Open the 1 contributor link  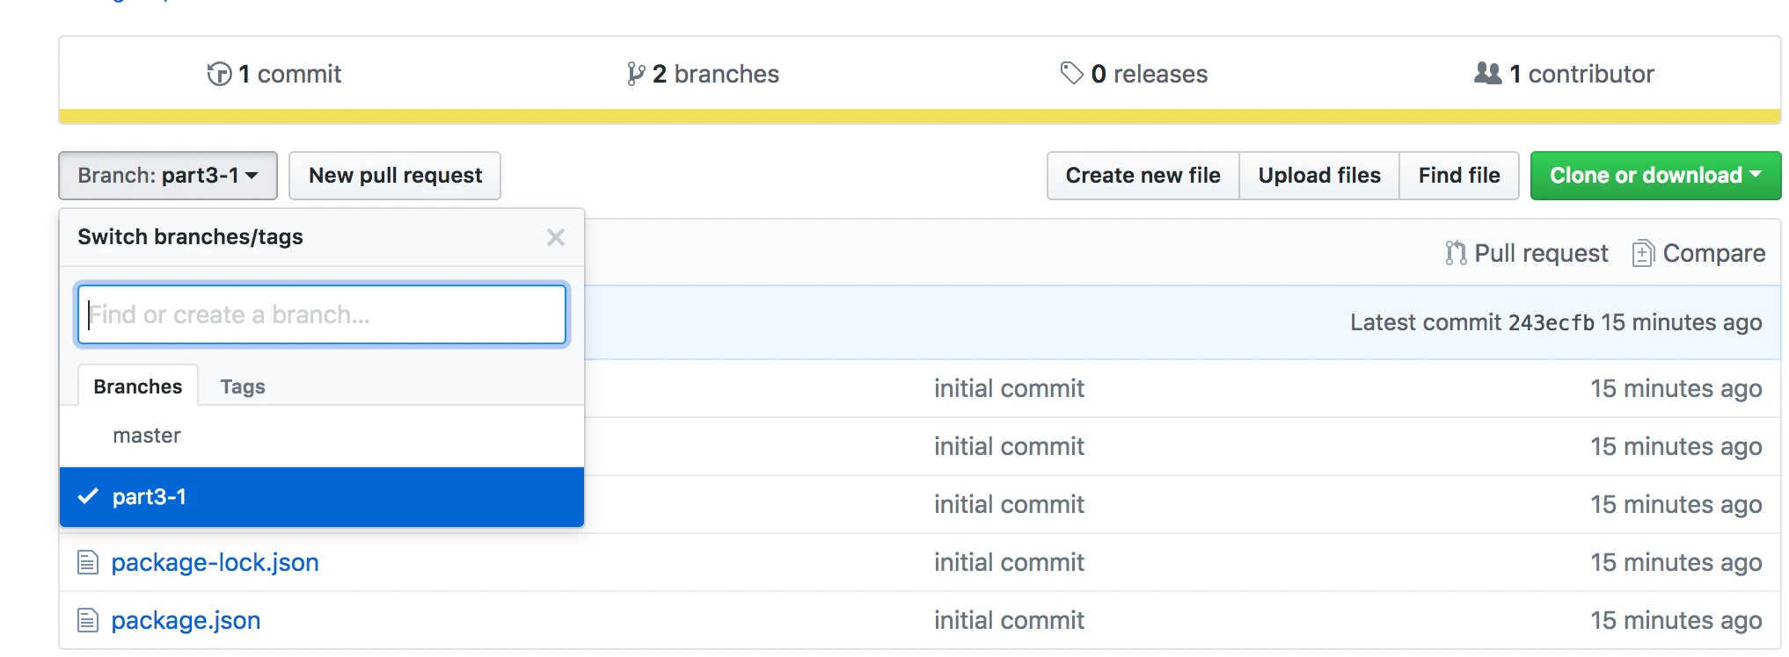1565,74
